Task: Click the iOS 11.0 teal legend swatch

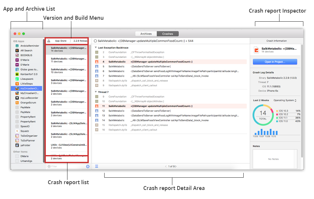Action: point(277,121)
